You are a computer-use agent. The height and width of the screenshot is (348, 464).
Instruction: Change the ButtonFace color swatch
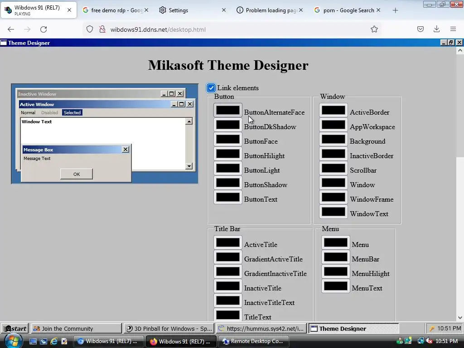coord(227,139)
